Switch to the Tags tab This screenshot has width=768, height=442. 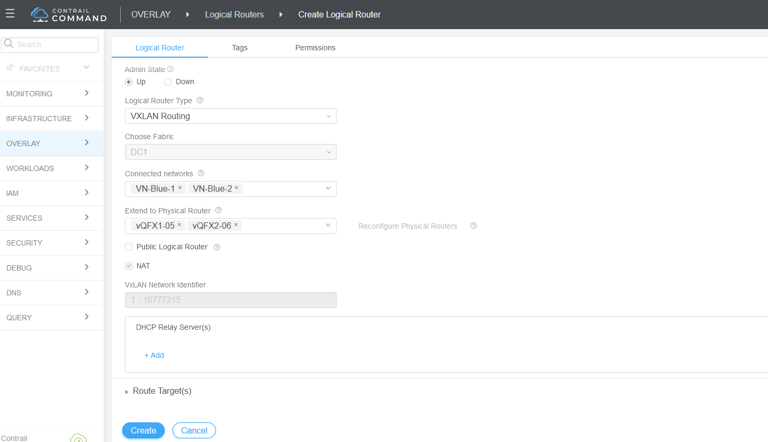(x=240, y=48)
